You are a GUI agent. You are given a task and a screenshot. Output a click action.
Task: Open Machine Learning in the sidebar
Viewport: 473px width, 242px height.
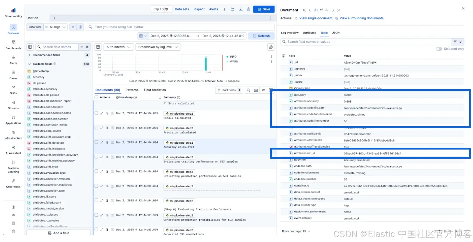[x=13, y=166]
